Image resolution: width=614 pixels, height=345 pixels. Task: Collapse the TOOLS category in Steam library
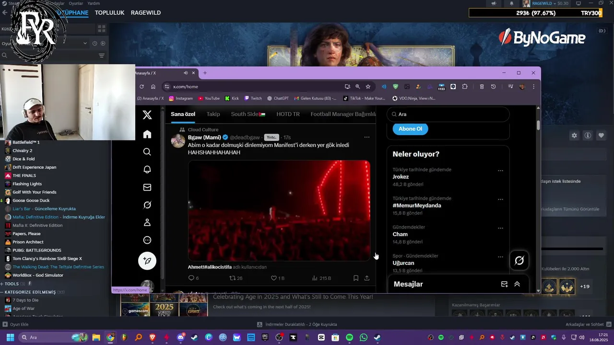2,284
